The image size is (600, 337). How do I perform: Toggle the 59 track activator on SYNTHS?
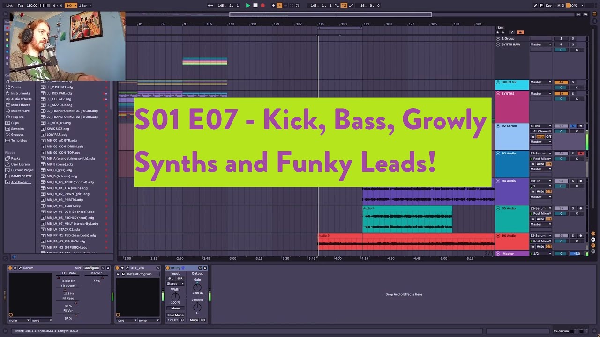561,93
